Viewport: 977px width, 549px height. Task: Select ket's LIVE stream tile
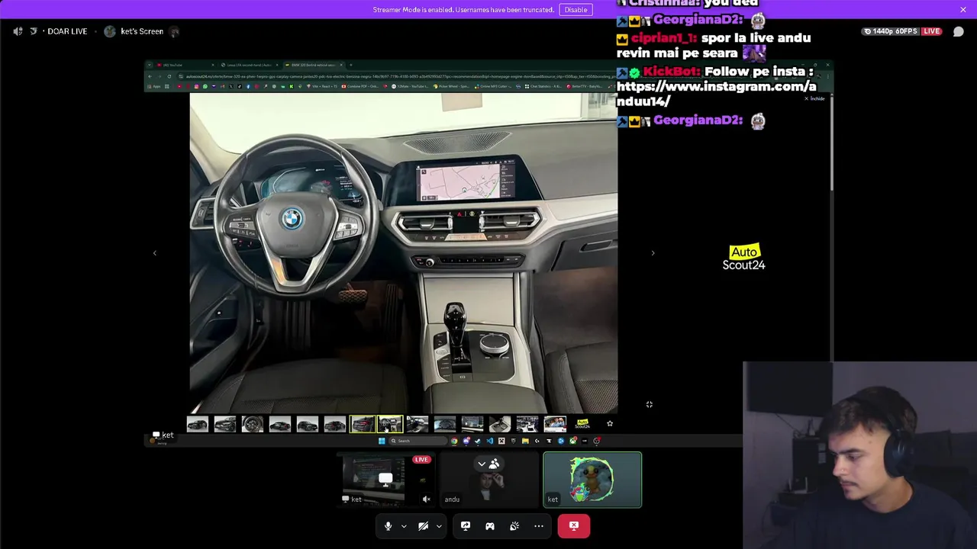(x=387, y=480)
